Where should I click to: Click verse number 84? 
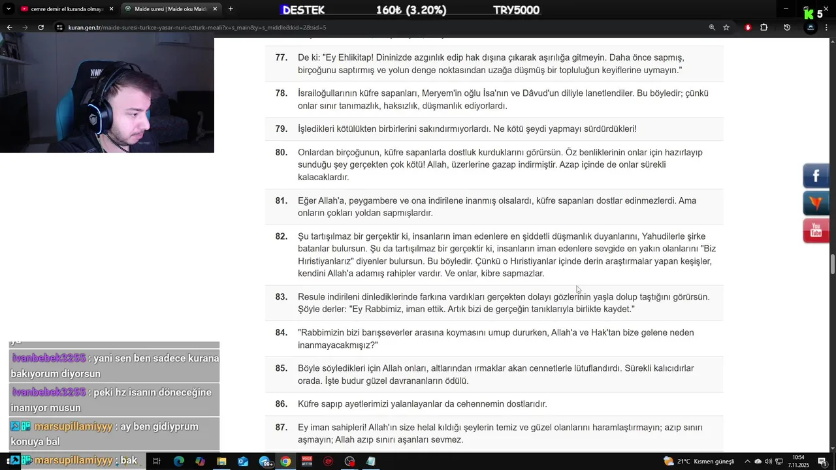tap(281, 332)
